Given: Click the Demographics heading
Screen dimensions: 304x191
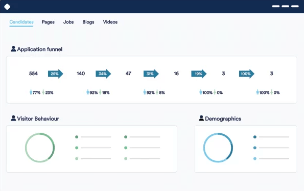Looking at the screenshot, I should [x=223, y=118].
